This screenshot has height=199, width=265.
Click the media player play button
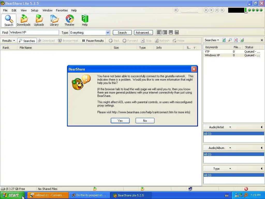[x=206, y=10]
